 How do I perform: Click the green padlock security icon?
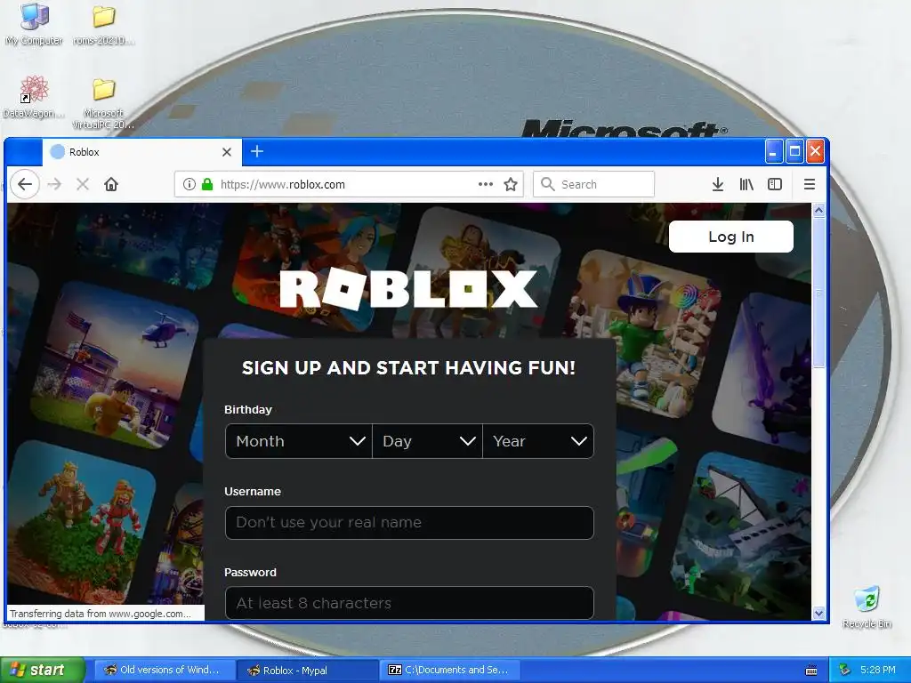pos(206,185)
